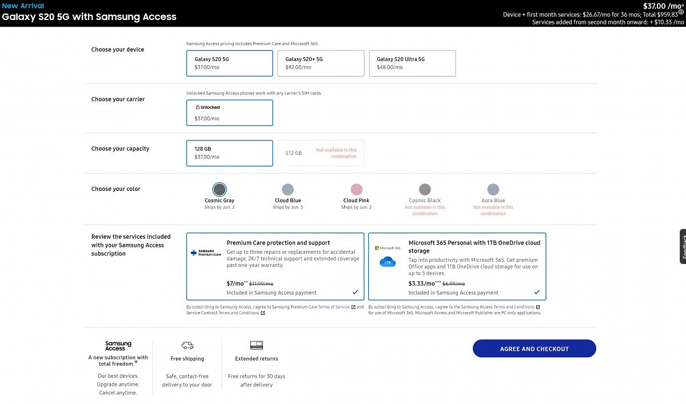Open Service Contract Terms and Conditions link
Viewport: 686px width, 404px height.
click(x=238, y=313)
